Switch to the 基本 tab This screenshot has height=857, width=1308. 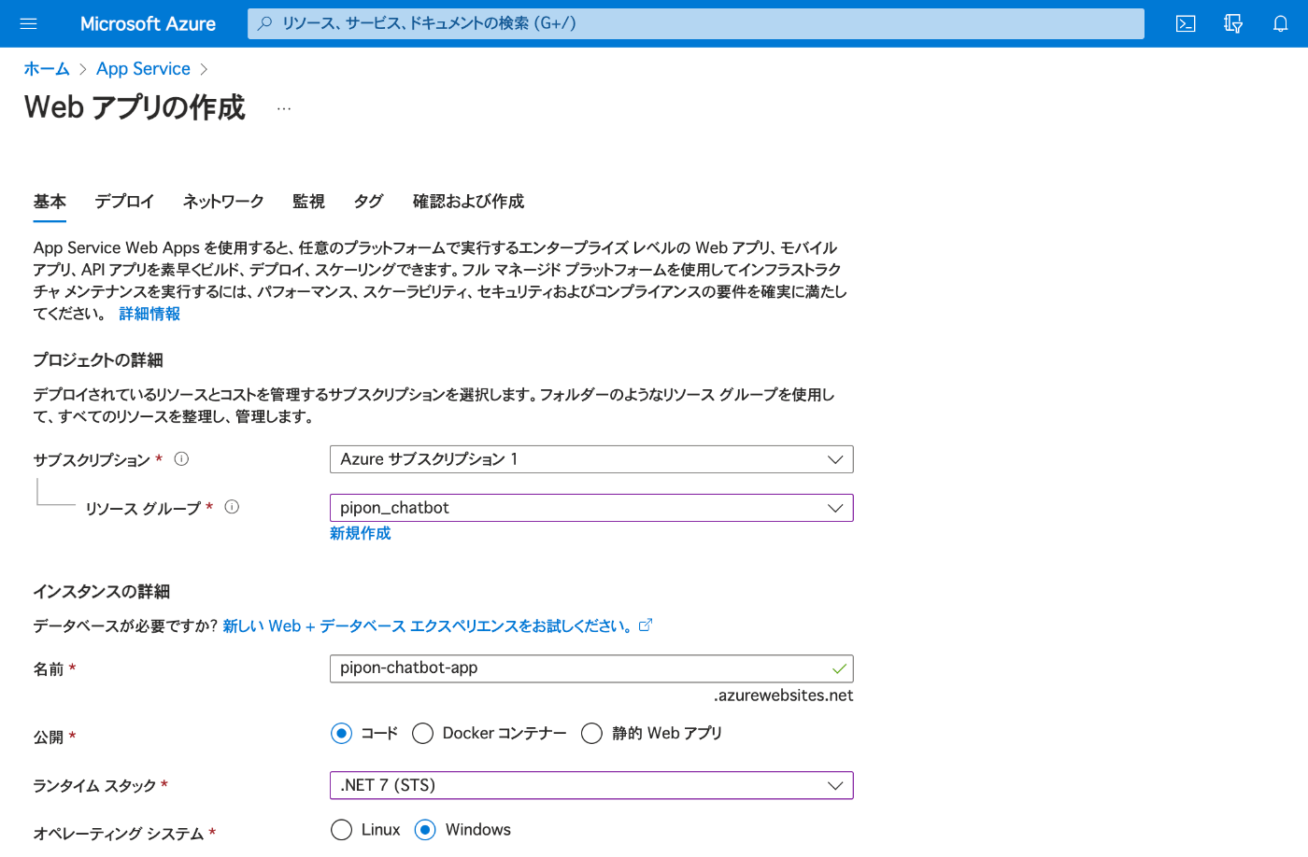point(50,202)
